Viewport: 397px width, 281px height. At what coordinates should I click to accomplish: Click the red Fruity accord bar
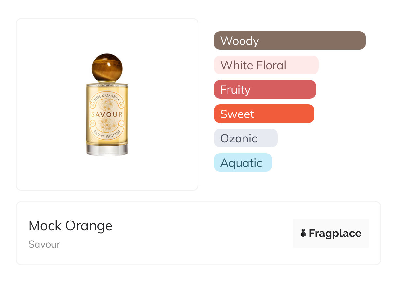(x=265, y=89)
